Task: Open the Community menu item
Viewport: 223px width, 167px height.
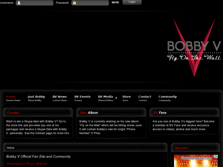Action: pos(167,98)
